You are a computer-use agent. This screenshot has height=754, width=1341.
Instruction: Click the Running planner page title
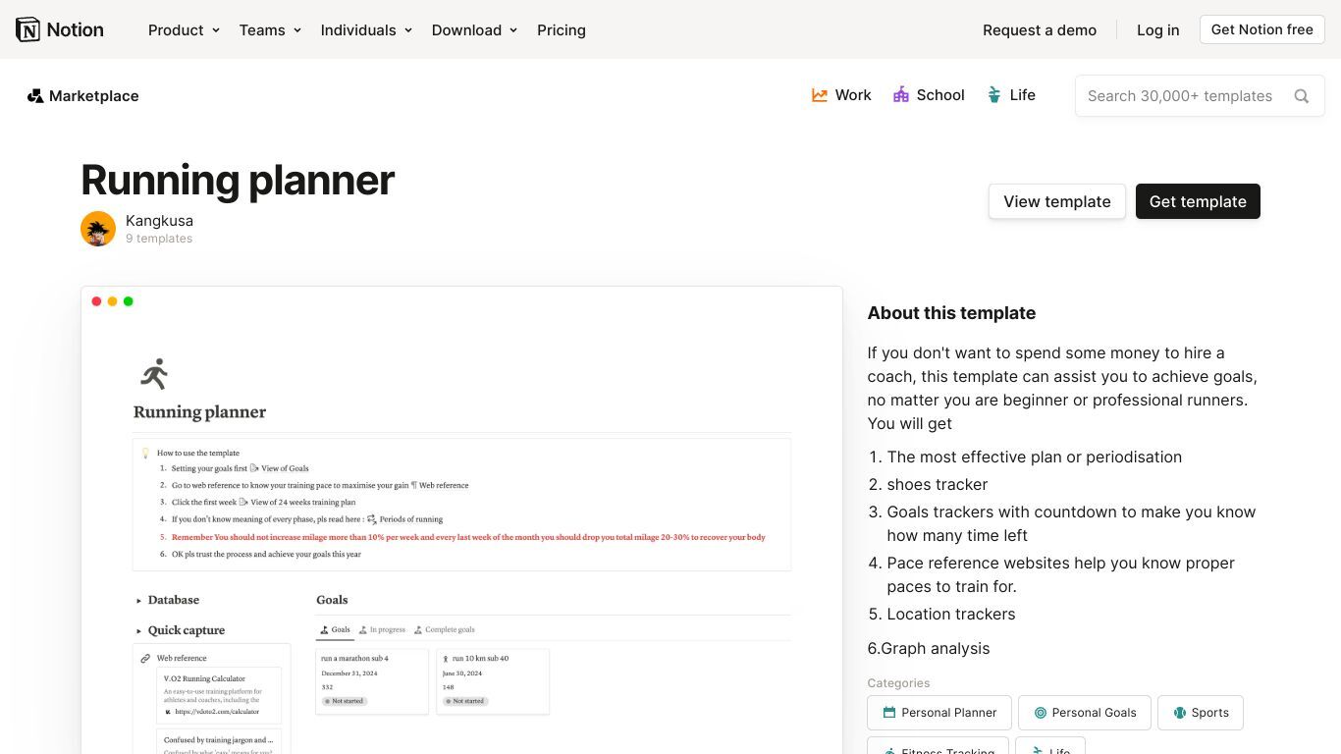point(238,180)
